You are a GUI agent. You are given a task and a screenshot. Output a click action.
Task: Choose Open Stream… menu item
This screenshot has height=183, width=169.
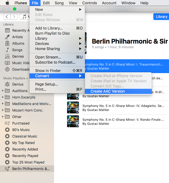point(57,57)
